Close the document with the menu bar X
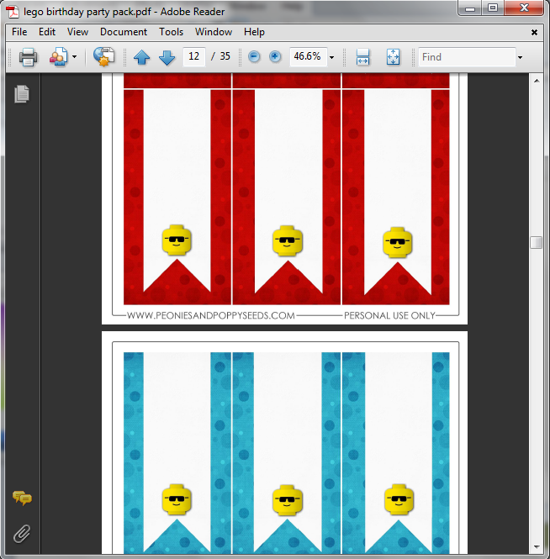Viewport: 550px width, 559px height. click(x=534, y=33)
